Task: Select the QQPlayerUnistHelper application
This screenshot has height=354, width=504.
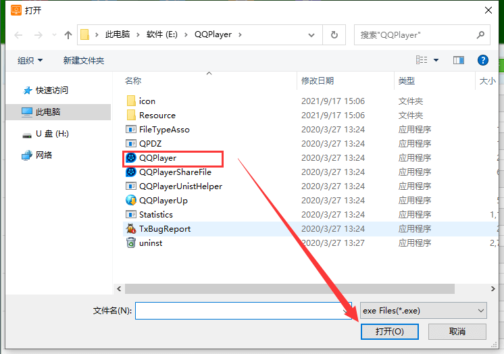Action: [x=180, y=186]
